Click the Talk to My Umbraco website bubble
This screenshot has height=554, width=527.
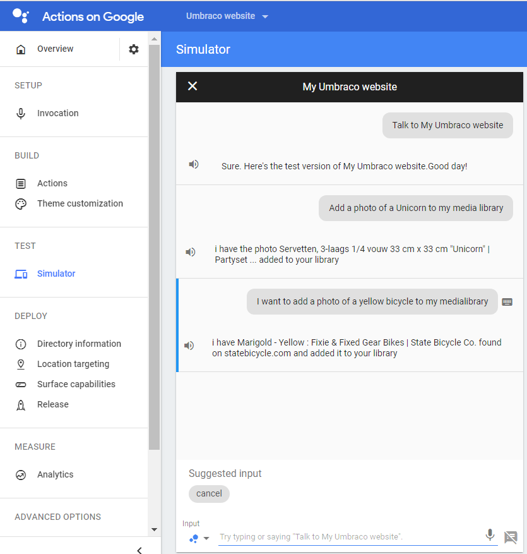pos(447,125)
